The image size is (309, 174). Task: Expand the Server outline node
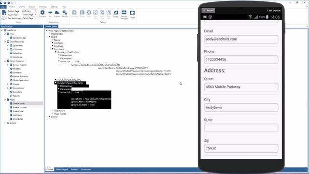[49, 116]
